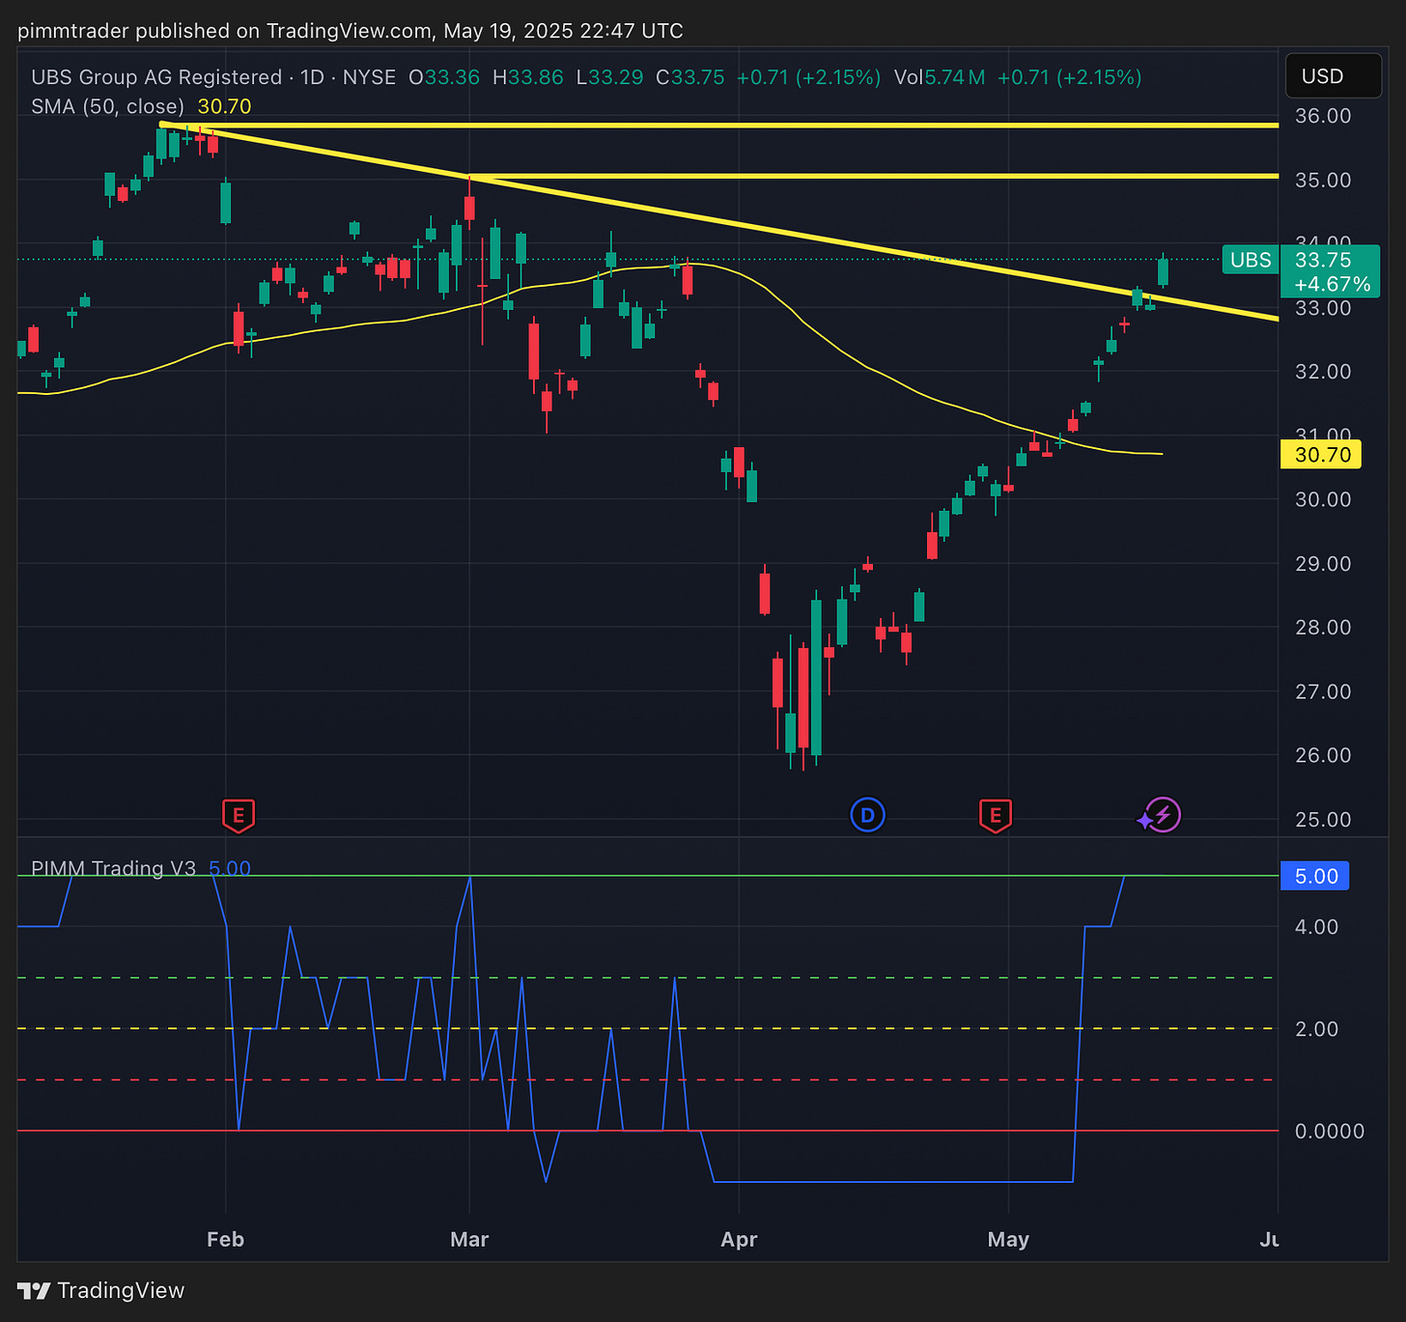The image size is (1406, 1322).
Task: Click the pimmtrader published header text
Action: (350, 31)
